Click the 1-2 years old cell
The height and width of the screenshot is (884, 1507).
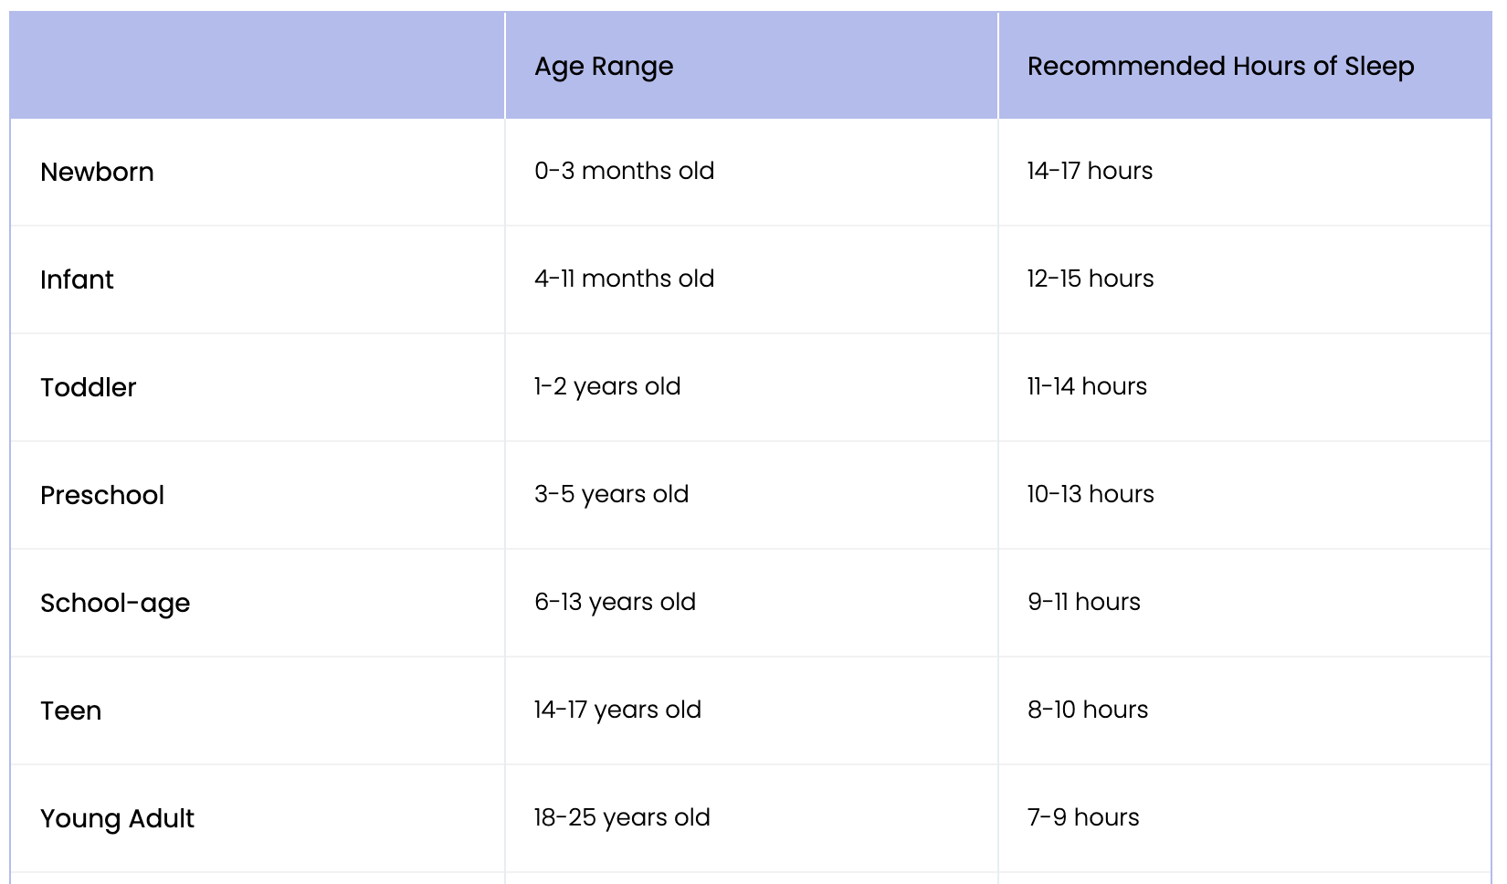[x=607, y=387]
